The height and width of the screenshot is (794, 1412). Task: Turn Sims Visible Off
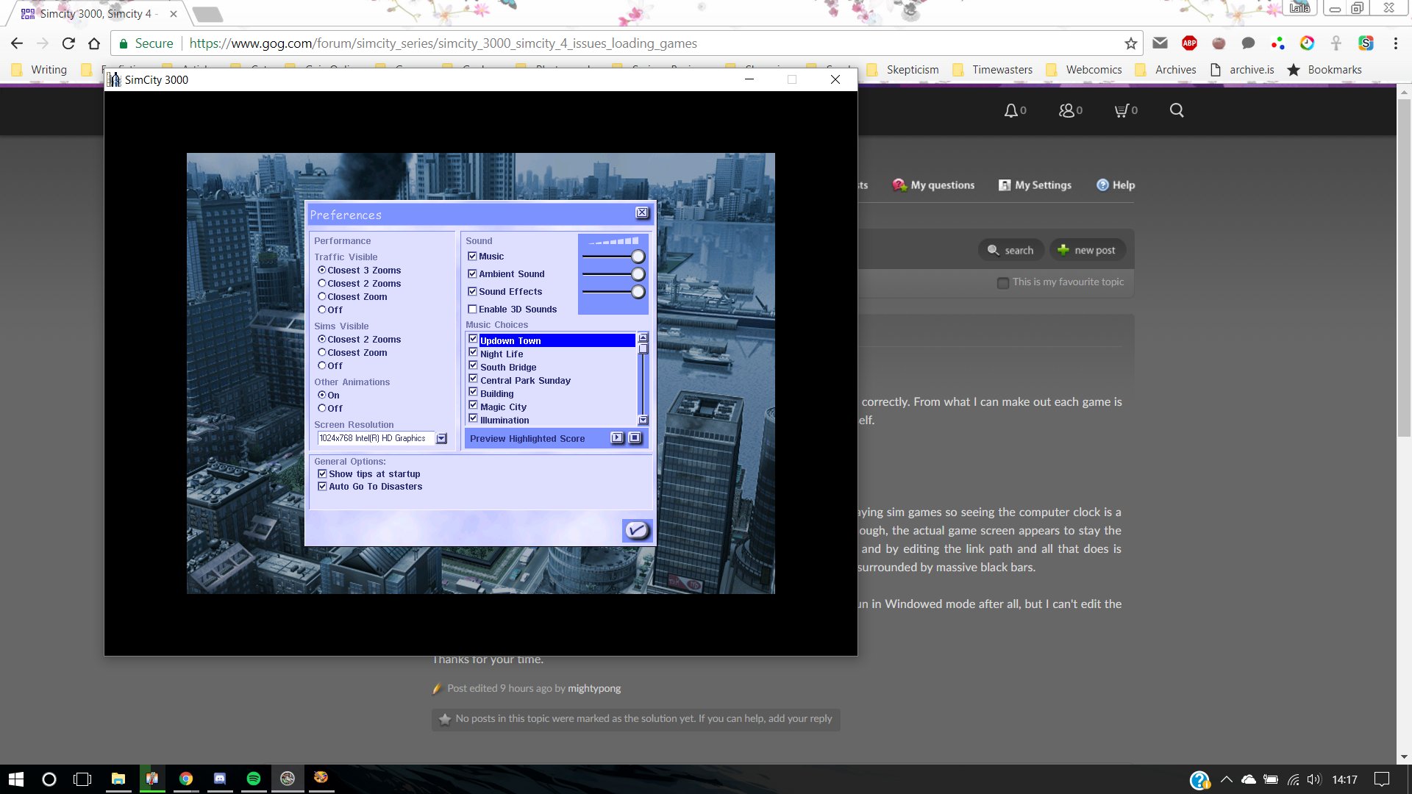pos(321,366)
